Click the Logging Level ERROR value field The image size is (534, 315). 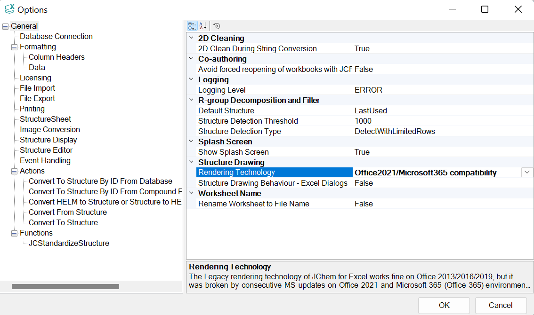pyautogui.click(x=368, y=90)
